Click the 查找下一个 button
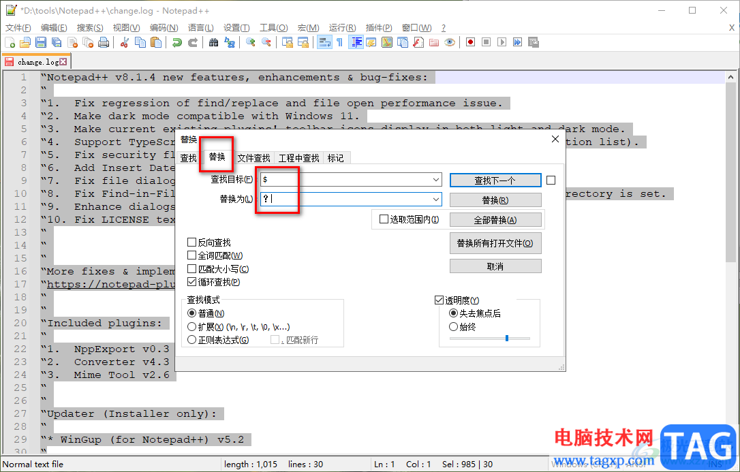The height and width of the screenshot is (472, 740). [x=495, y=180]
